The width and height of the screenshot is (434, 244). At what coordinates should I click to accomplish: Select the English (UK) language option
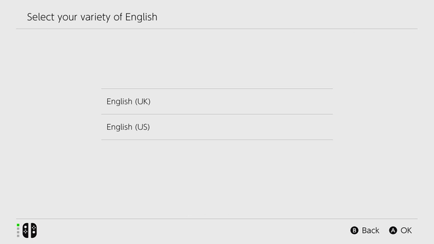click(217, 102)
